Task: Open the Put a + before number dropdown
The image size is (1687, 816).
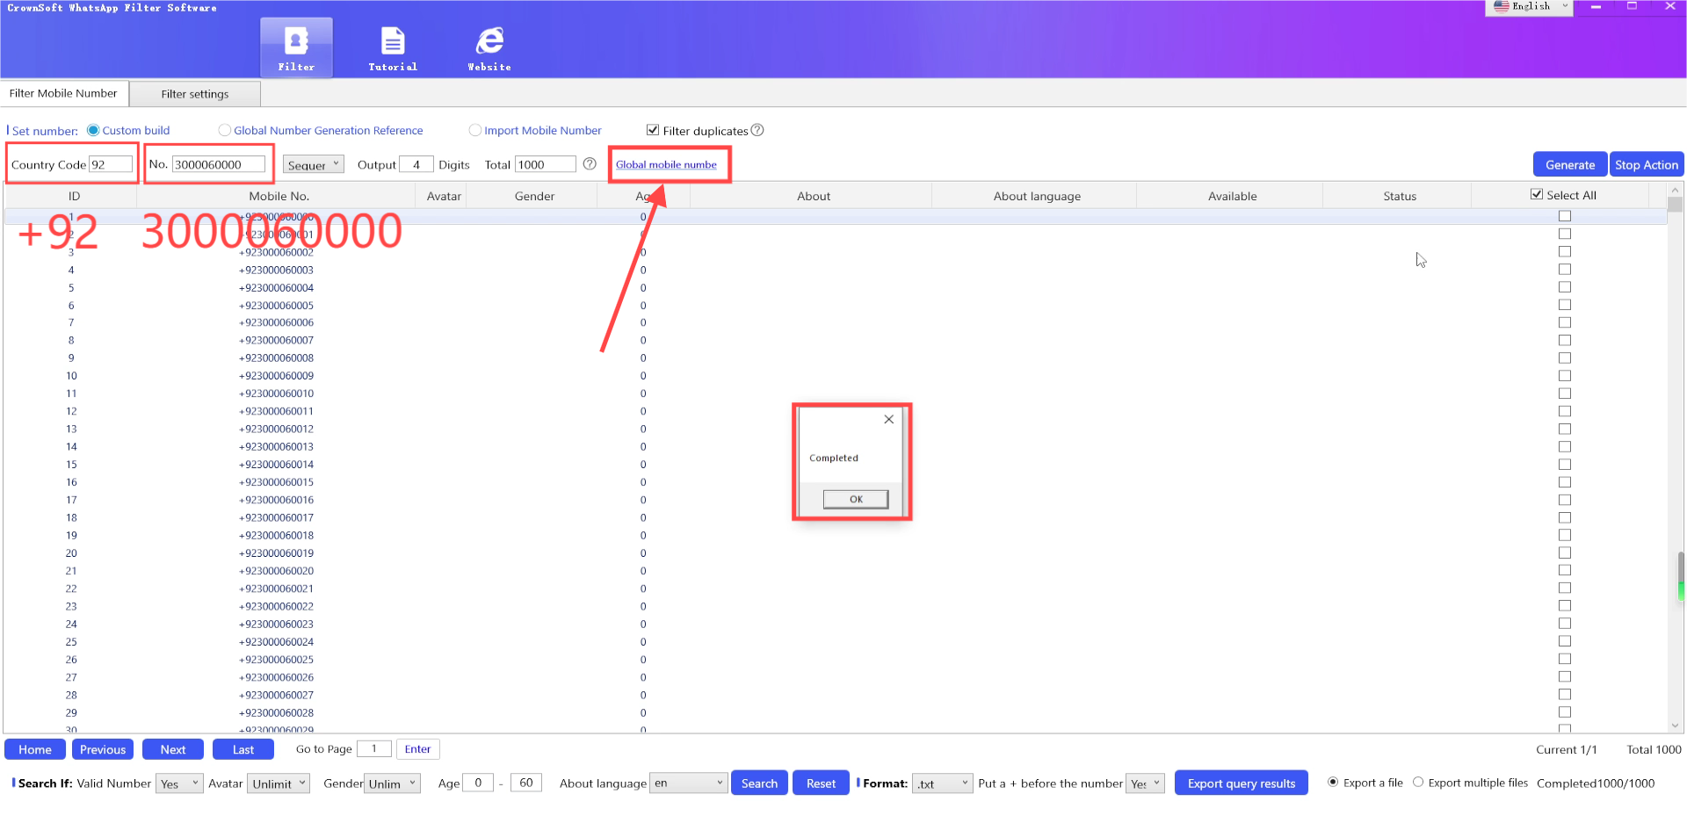Action: coord(1146,784)
